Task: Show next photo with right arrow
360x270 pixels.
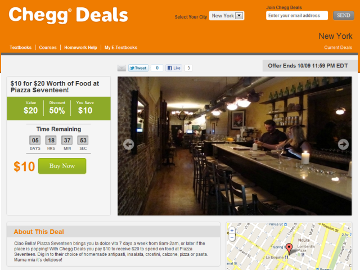Action: (x=343, y=145)
